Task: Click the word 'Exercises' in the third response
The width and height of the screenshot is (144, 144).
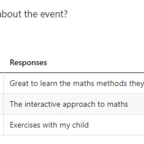Action: coord(25,125)
